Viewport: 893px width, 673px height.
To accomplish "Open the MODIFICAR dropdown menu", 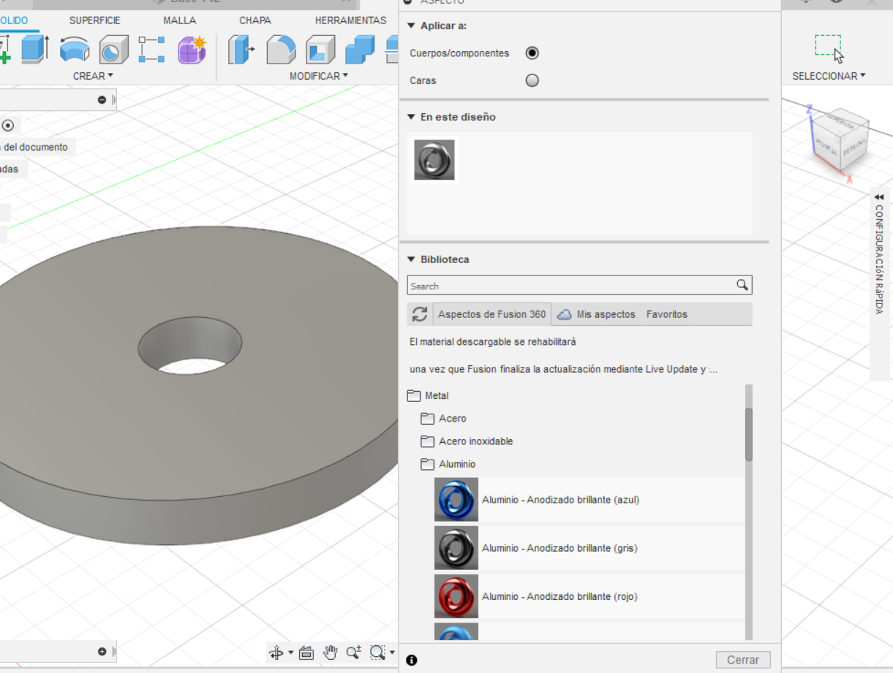I will coord(319,76).
